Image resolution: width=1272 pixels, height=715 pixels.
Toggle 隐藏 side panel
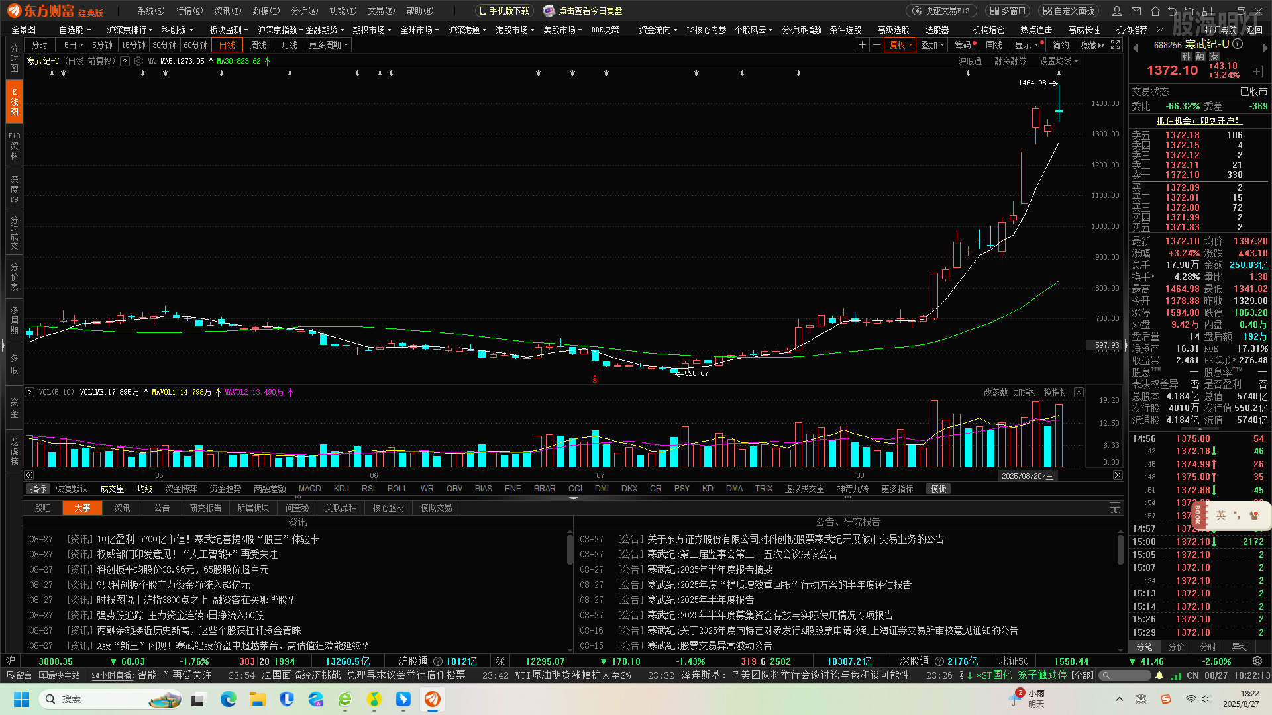(1092, 45)
